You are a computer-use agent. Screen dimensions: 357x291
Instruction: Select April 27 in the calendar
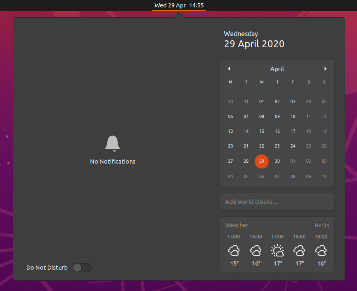(230, 162)
